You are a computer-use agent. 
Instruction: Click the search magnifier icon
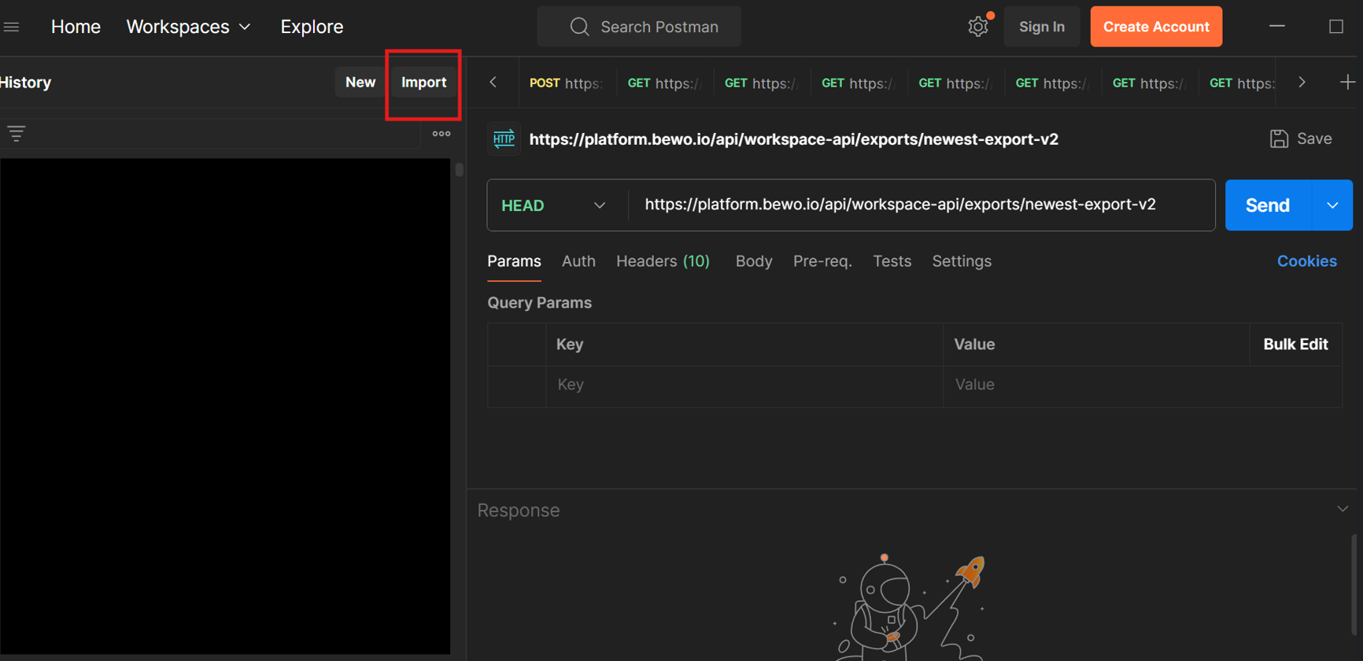pos(580,27)
